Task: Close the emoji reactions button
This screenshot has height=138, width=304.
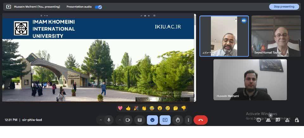Action: [152, 120]
